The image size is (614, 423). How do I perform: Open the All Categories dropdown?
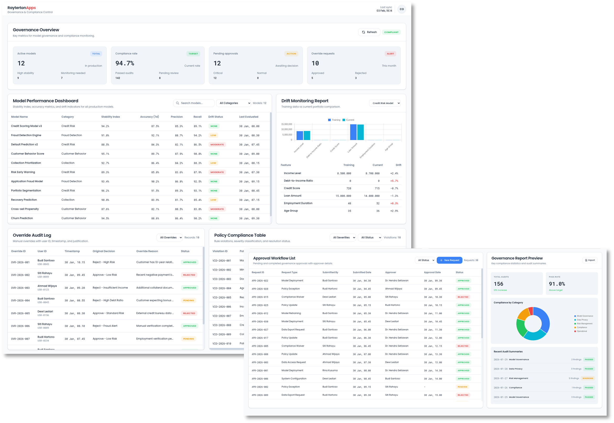coord(233,103)
